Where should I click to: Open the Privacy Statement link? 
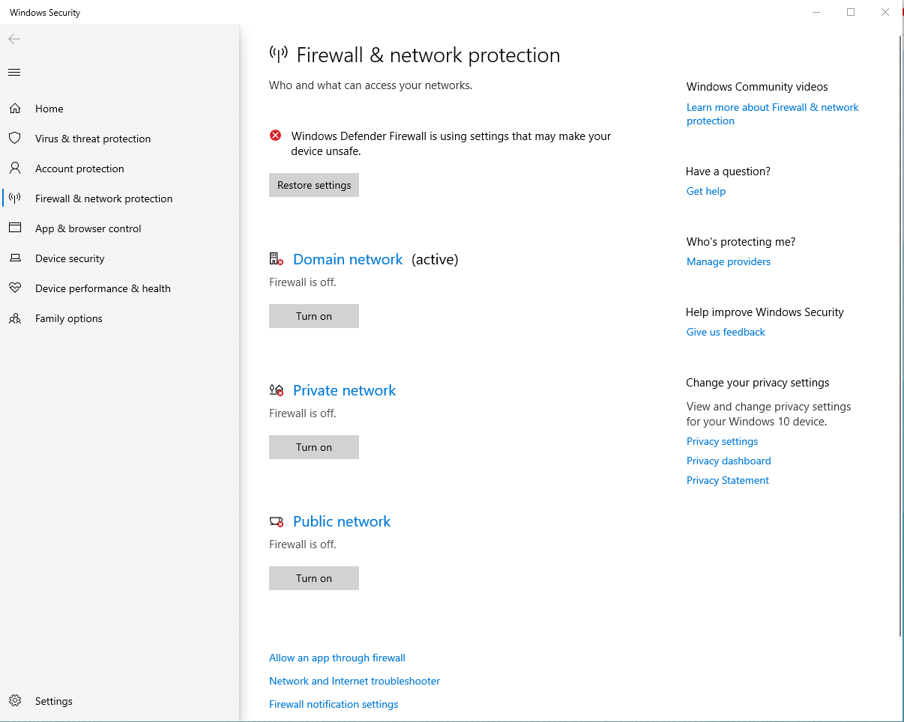click(x=728, y=480)
